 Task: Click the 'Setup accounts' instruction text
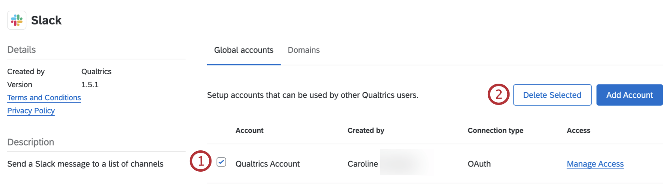pos(313,95)
